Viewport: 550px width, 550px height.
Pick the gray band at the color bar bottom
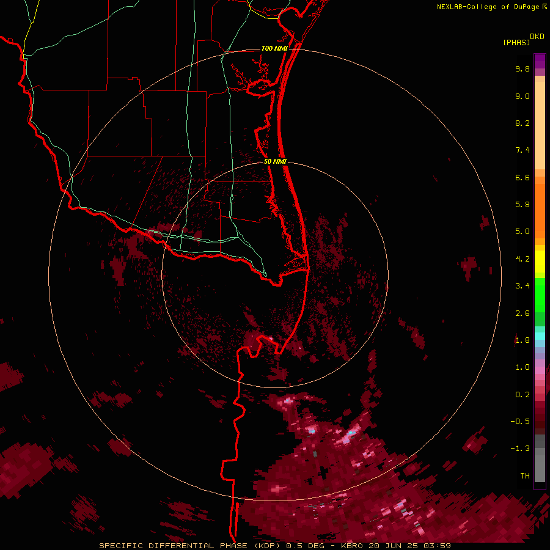tap(540, 465)
